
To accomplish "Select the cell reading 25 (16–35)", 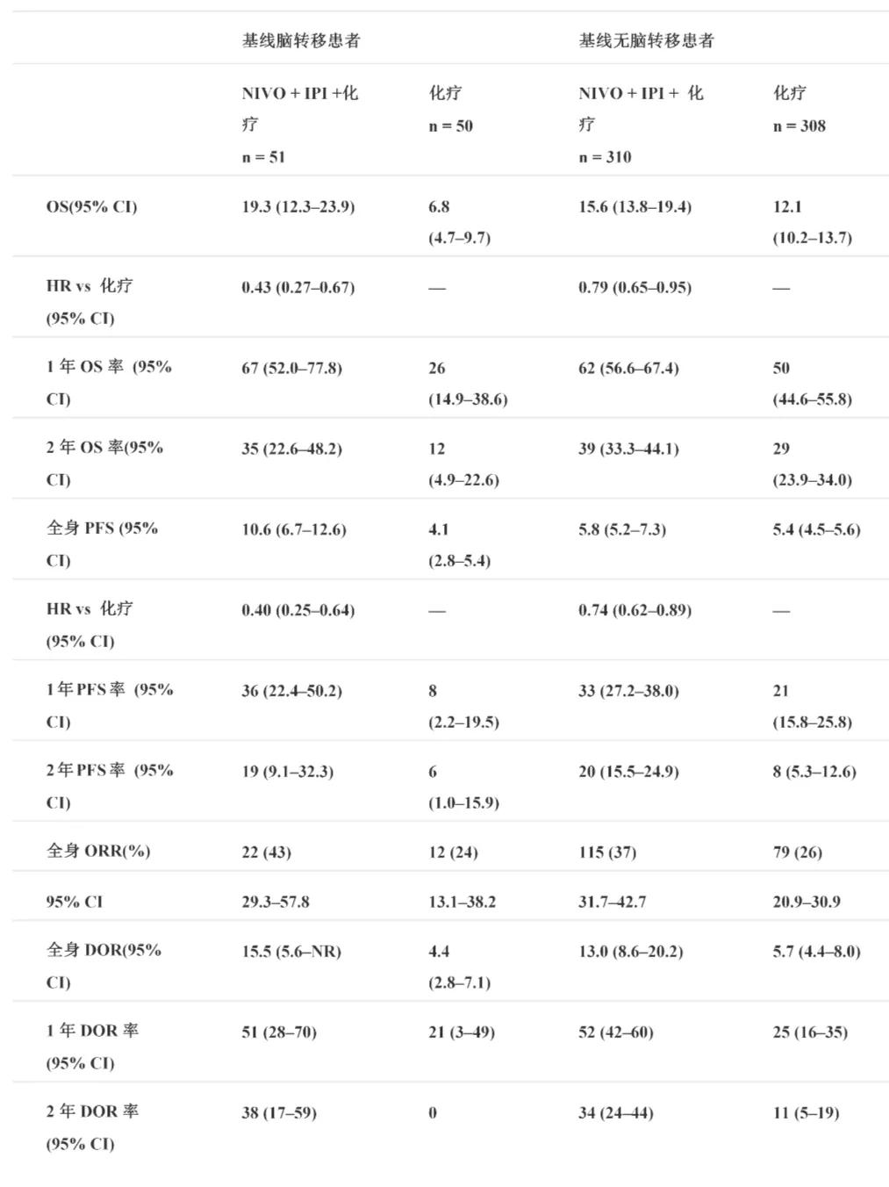I will point(810,1032).
